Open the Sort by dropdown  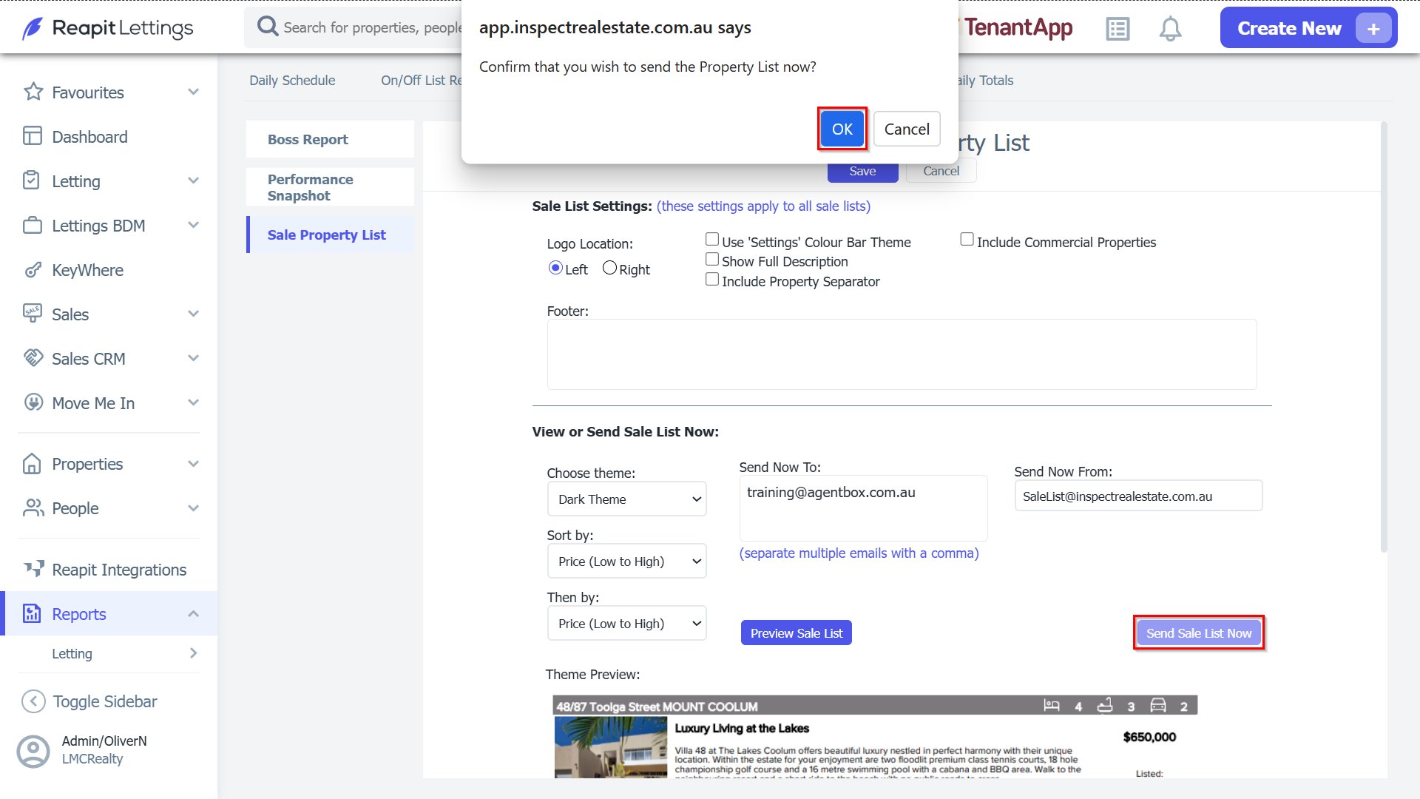pyautogui.click(x=626, y=562)
